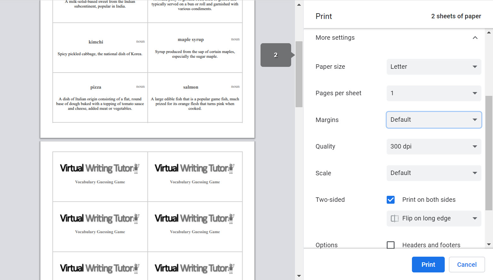
Task: Click the Print button
Action: (428, 265)
